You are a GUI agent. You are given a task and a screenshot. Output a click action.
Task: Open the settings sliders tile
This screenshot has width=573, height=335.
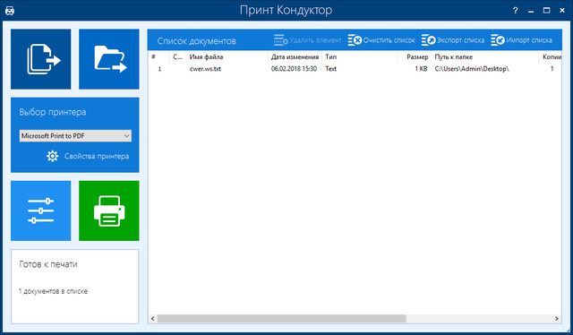click(40, 210)
